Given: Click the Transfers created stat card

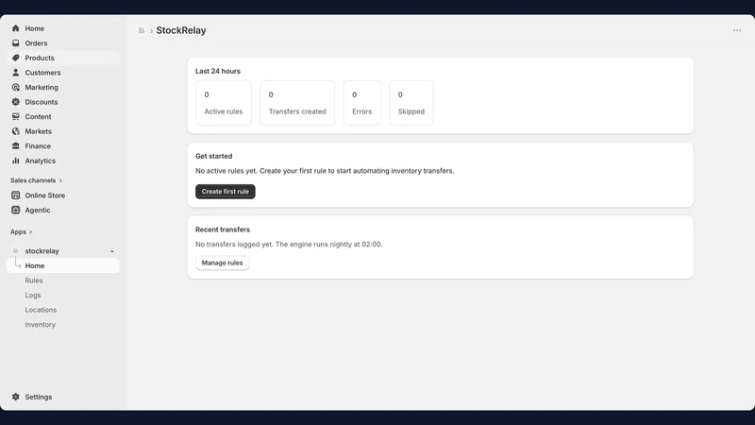Looking at the screenshot, I should coord(297,103).
